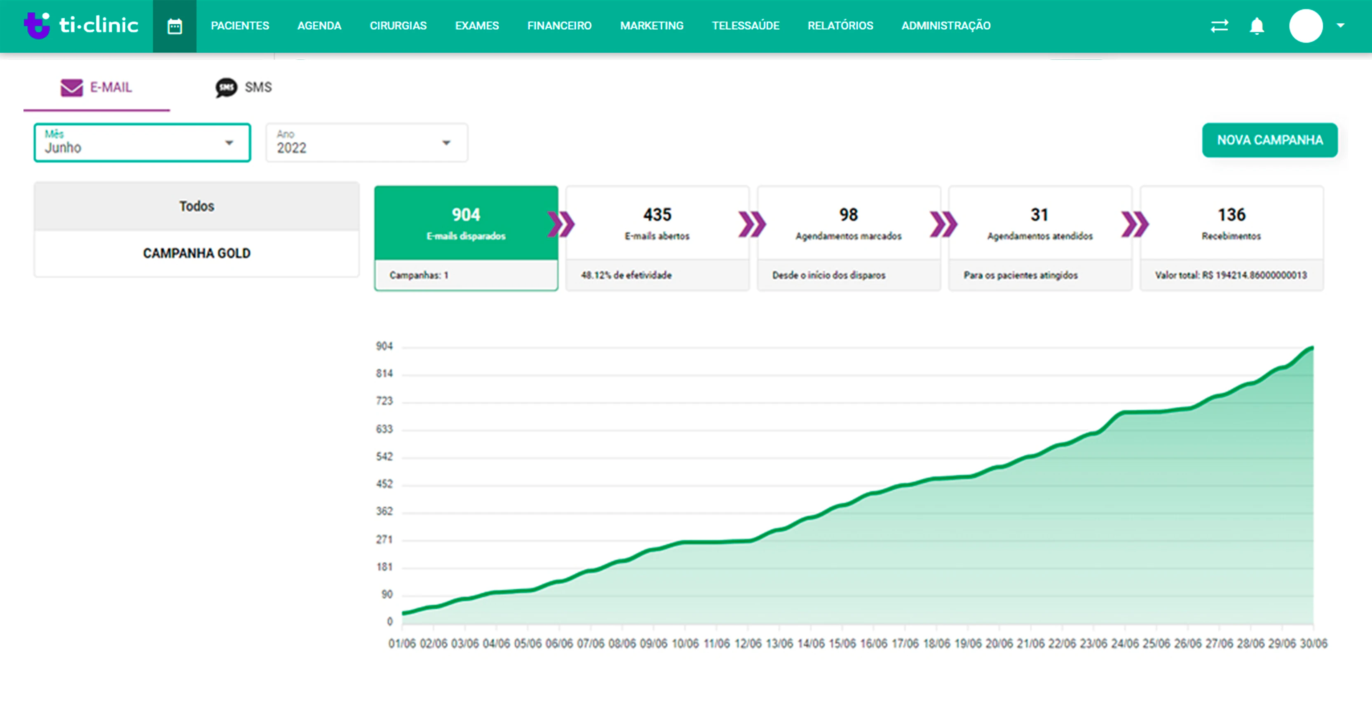Open the notifications bell
This screenshot has height=723, width=1372.
click(1257, 26)
